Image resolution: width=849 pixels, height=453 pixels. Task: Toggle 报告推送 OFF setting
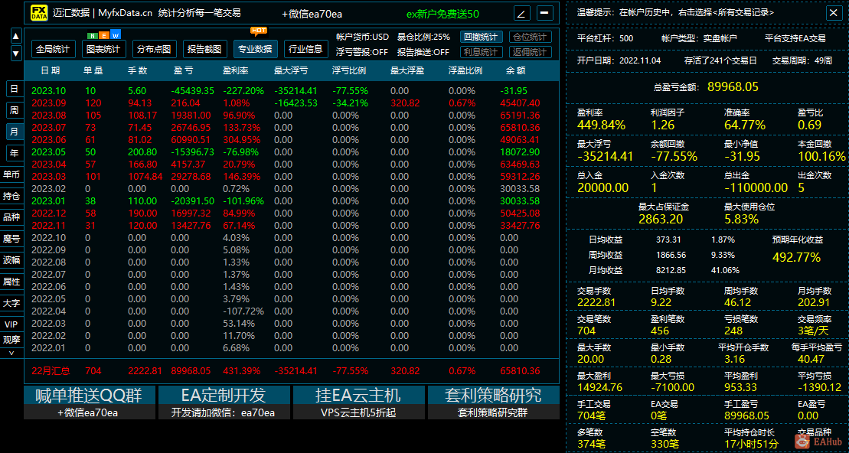click(423, 53)
